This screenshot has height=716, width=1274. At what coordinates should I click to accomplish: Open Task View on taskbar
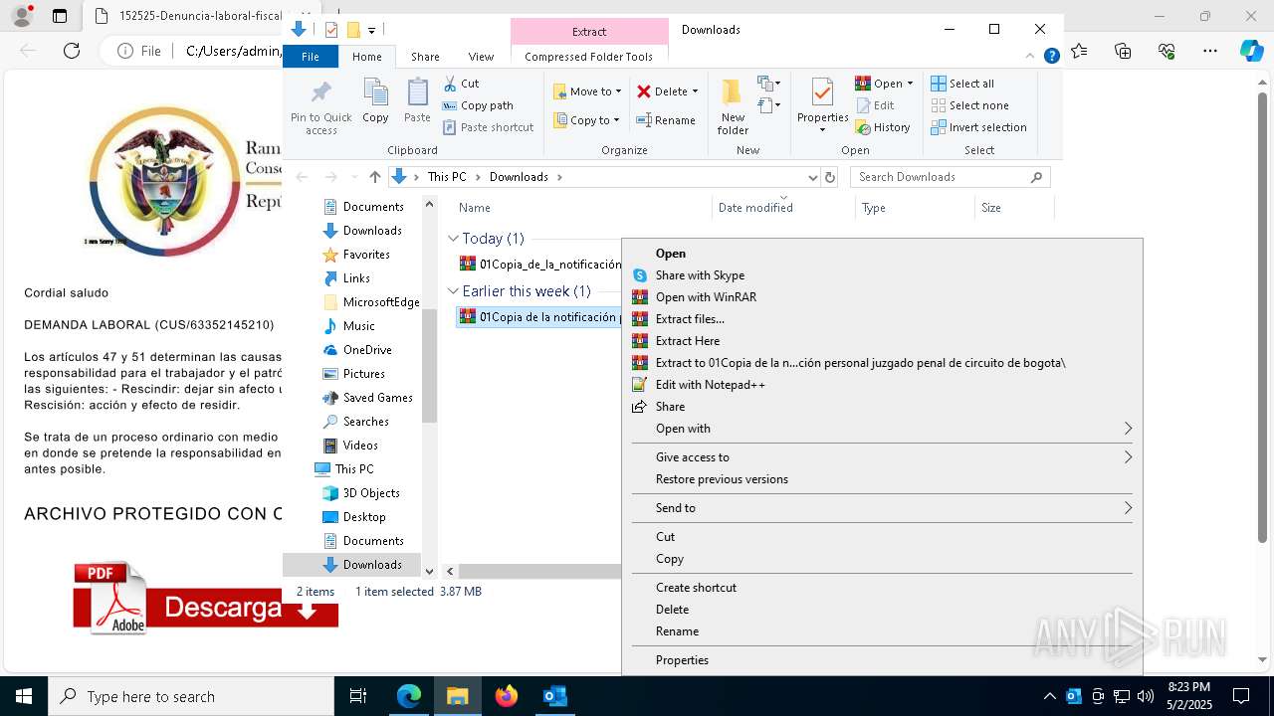coord(359,696)
